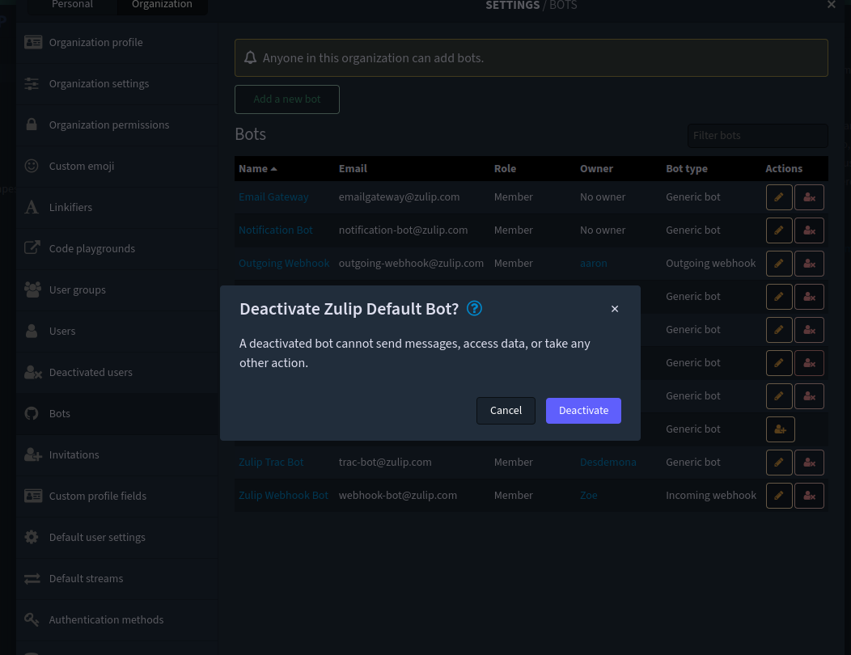Confirm with the Deactivate button
This screenshot has width=851, height=655.
tap(583, 410)
